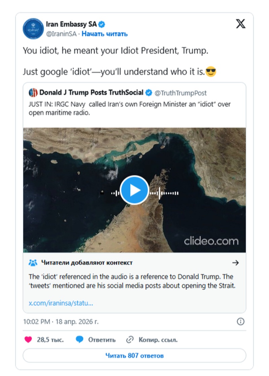The width and height of the screenshot is (269, 376).
Task: Click the blue reply bubble icon
Action: (79, 339)
